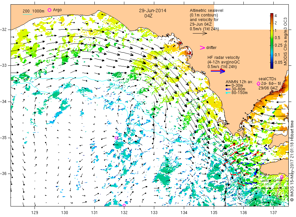Viewport: 296px width, 217px height.
Task: Click the '(0.1m contours)' legend line
Action: coord(204,15)
